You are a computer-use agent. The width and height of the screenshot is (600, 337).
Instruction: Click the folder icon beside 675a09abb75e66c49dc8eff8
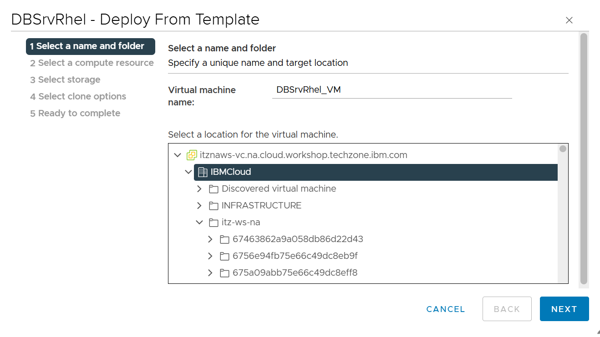(224, 273)
